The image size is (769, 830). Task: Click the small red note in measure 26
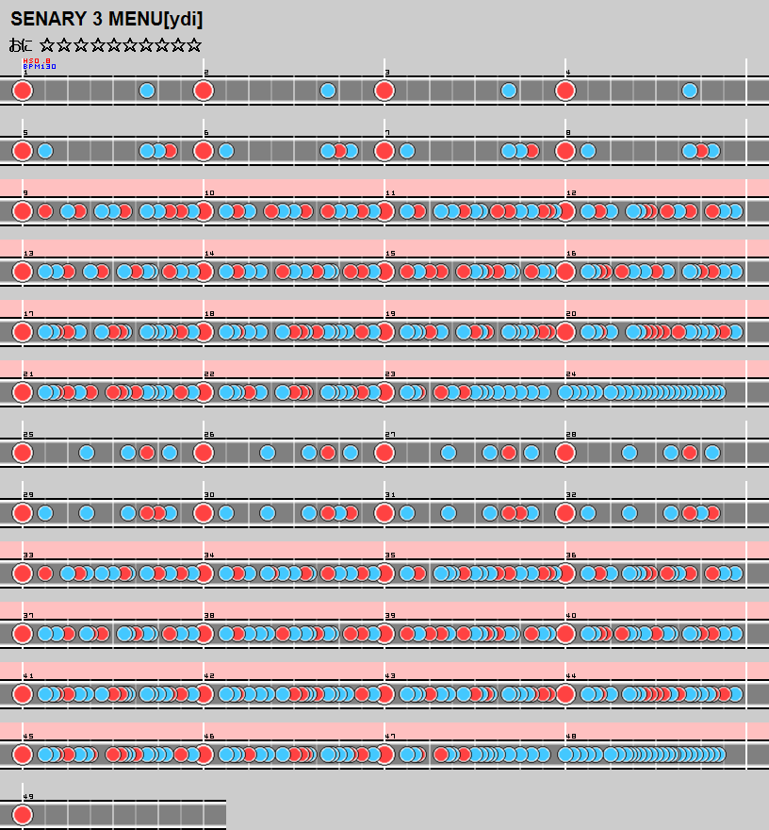click(x=328, y=453)
